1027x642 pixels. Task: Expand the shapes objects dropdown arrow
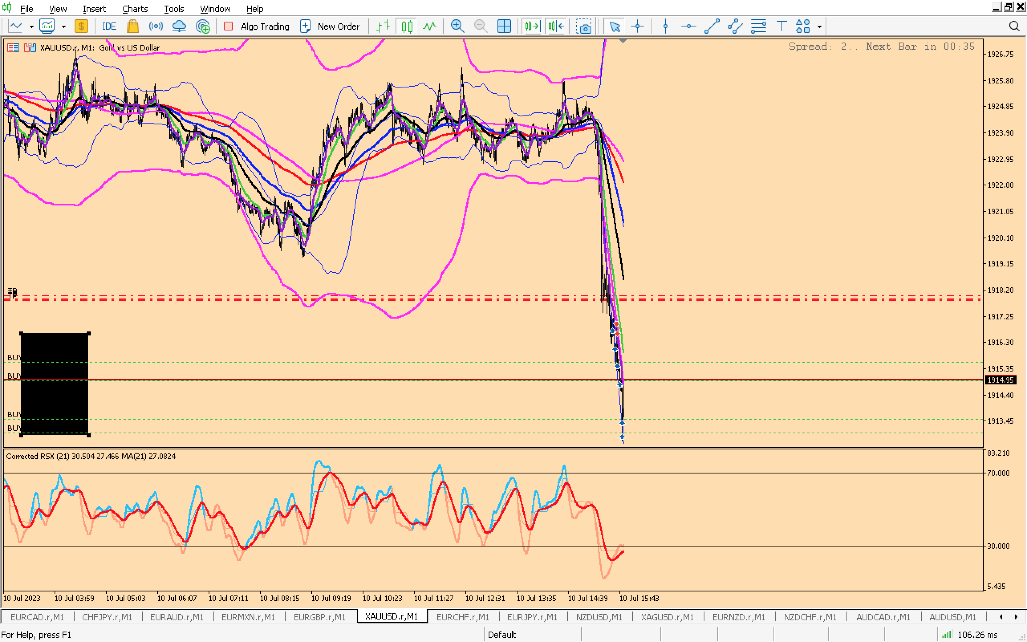[820, 26]
